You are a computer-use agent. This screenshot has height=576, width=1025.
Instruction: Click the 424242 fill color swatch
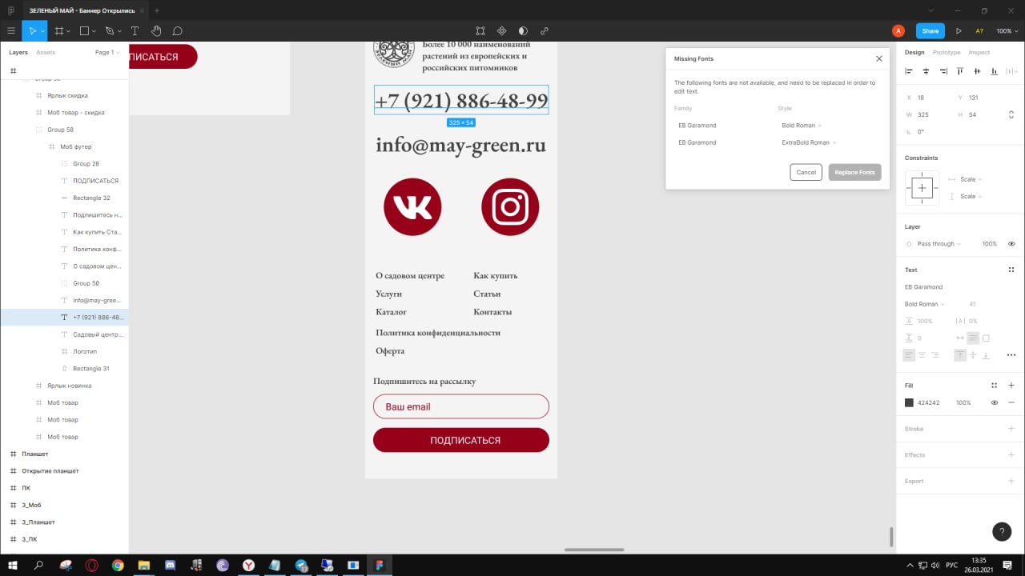[x=909, y=402]
